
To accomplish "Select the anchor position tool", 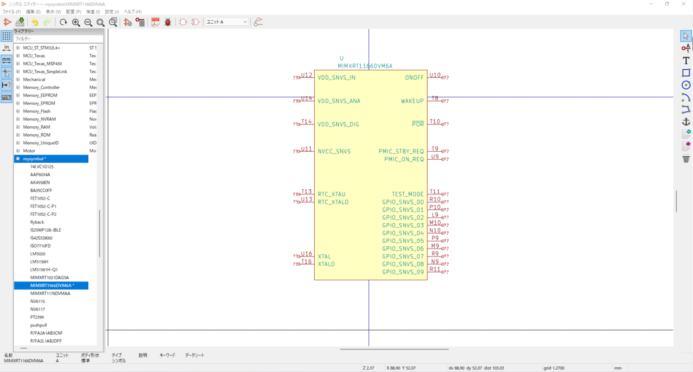I will click(x=686, y=122).
